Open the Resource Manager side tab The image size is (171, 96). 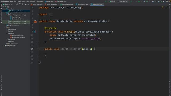tap(1, 17)
